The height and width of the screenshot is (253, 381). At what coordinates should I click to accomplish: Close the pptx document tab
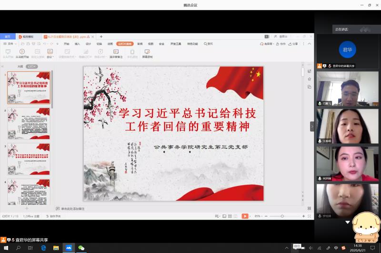click(92, 37)
